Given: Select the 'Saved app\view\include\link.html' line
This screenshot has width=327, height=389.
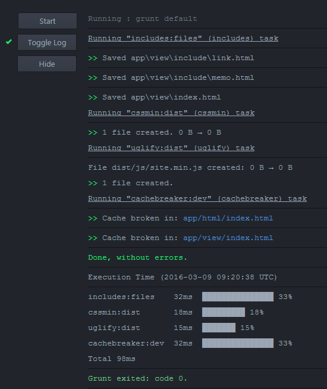Looking at the screenshot, I should pyautogui.click(x=171, y=58).
